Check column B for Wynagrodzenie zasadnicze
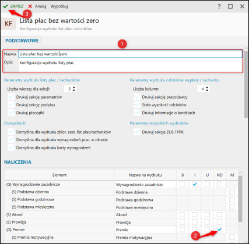The width and height of the screenshot is (249, 244). pyautogui.click(x=183, y=184)
